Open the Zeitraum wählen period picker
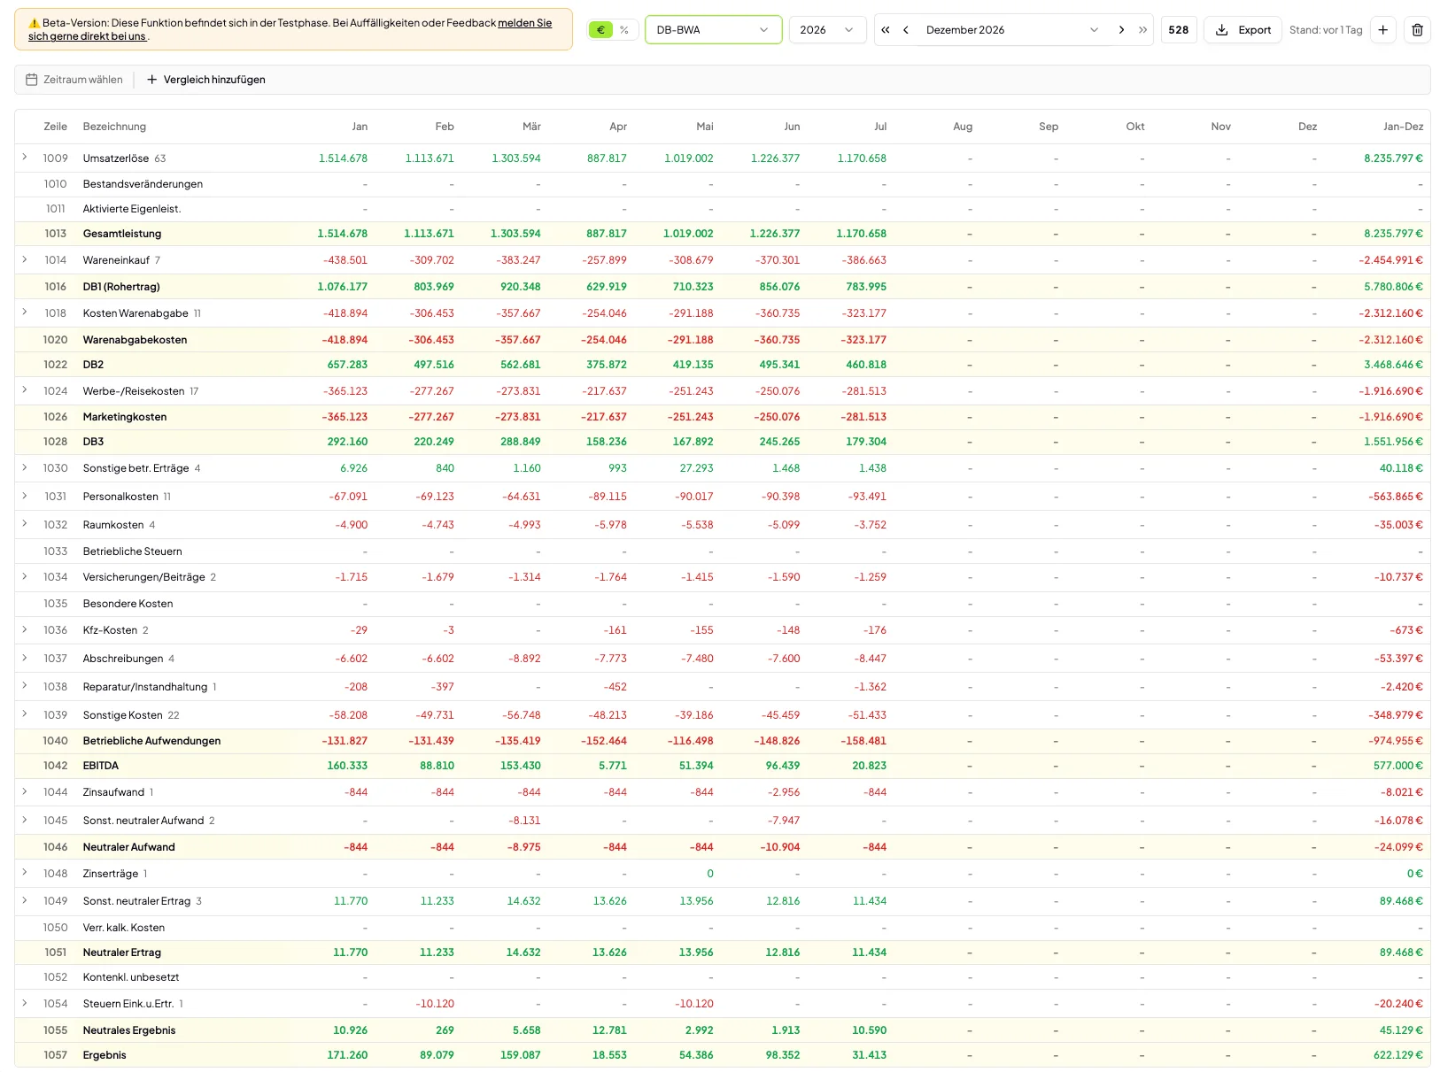 click(x=74, y=80)
